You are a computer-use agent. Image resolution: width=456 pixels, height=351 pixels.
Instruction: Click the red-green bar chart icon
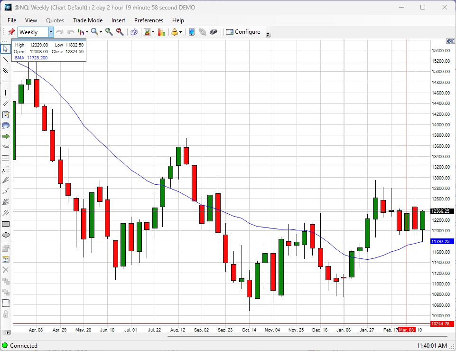click(x=161, y=32)
